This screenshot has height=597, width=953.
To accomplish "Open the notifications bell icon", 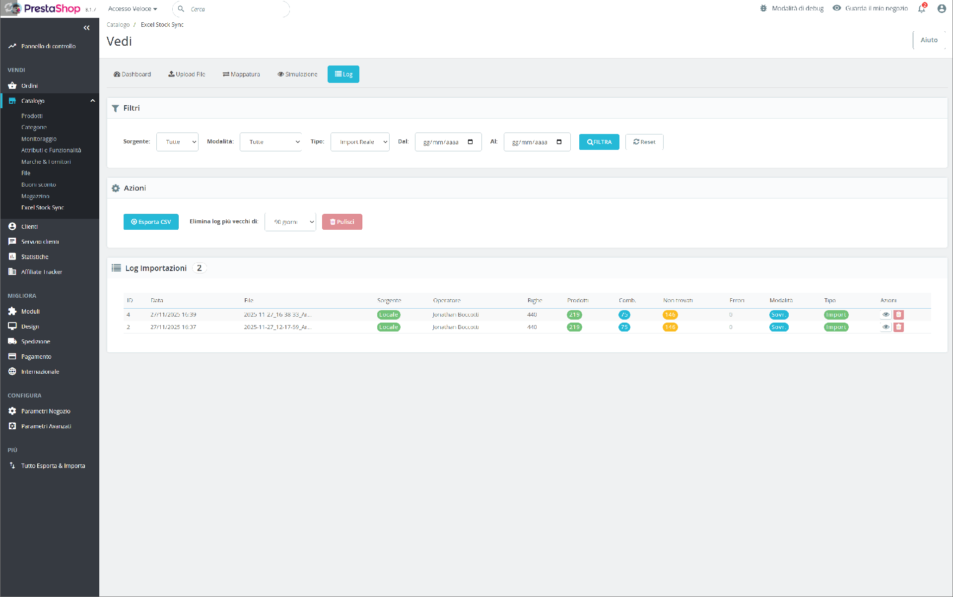I will [x=922, y=8].
